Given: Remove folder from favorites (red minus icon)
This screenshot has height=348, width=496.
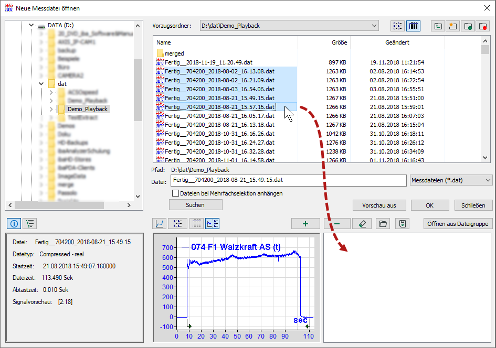Looking at the screenshot, I should (x=483, y=26).
